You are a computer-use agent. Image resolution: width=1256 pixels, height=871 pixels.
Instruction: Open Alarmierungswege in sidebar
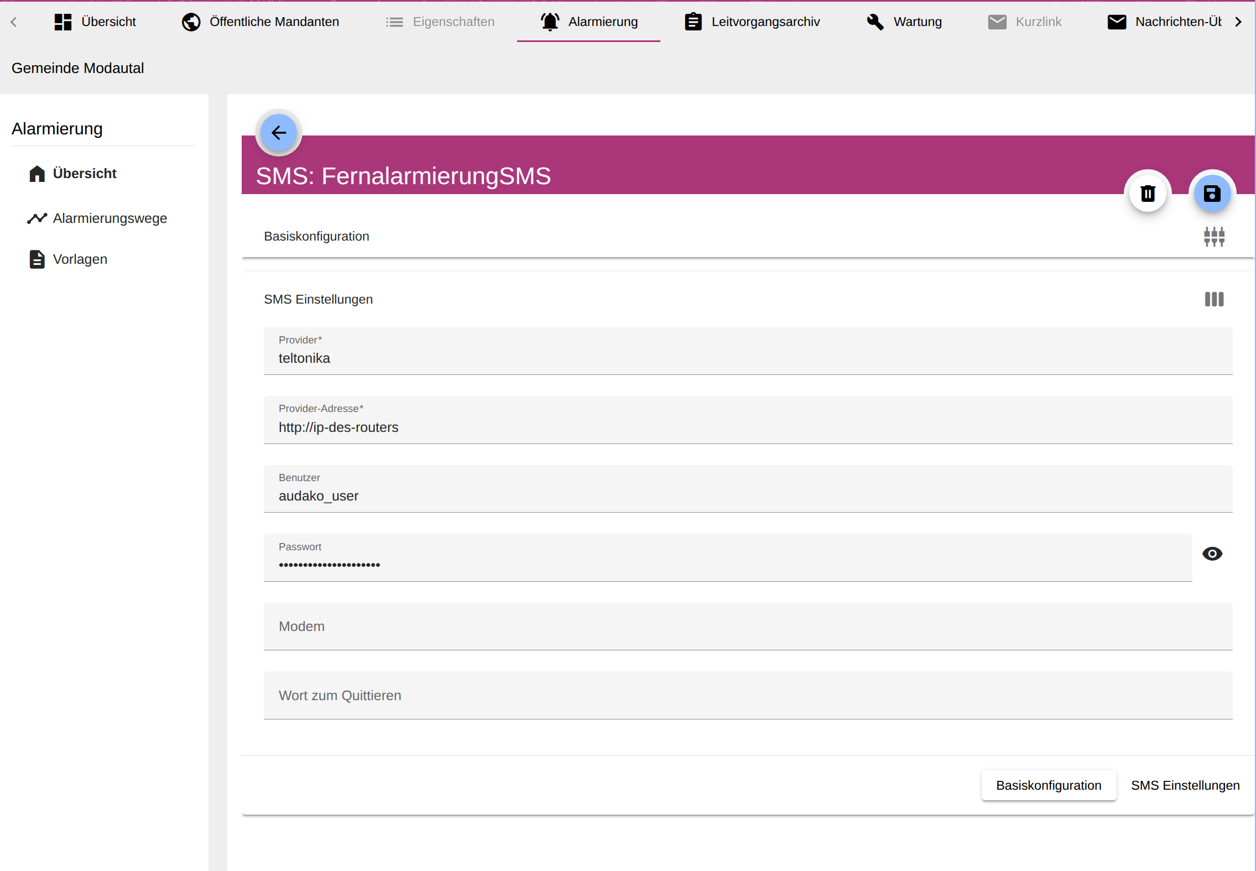[110, 218]
